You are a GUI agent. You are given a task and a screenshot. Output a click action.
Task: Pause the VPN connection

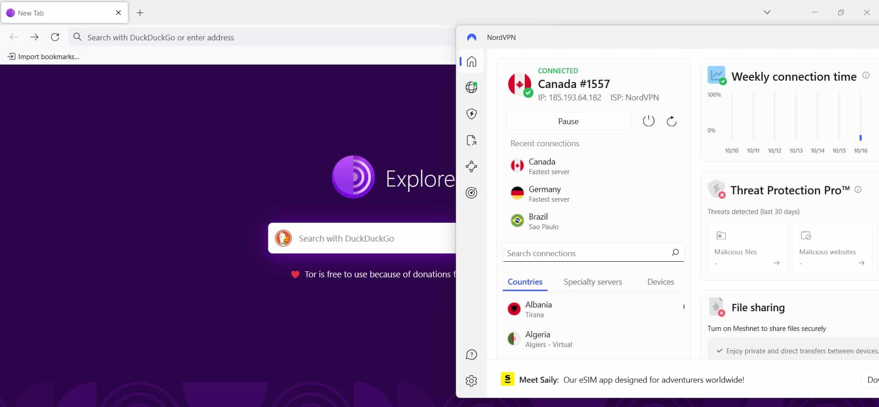click(x=568, y=121)
